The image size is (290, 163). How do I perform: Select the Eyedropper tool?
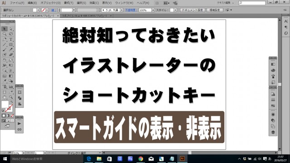(5, 81)
